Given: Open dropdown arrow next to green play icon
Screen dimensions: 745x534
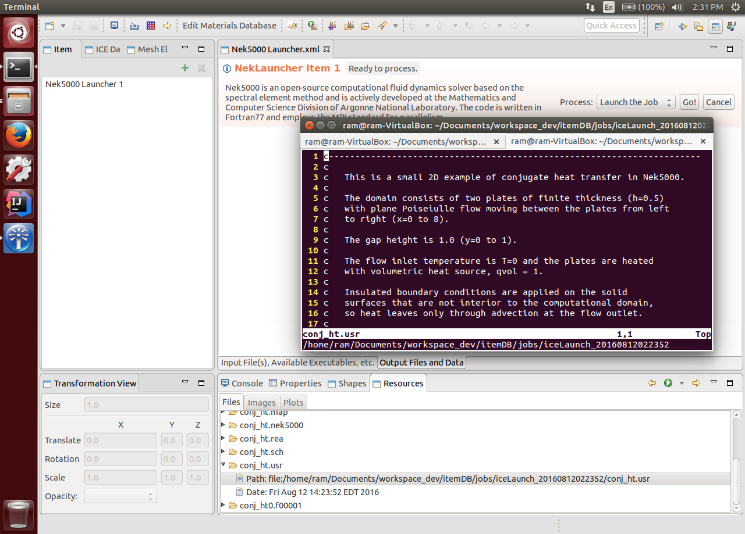Looking at the screenshot, I should (x=682, y=383).
